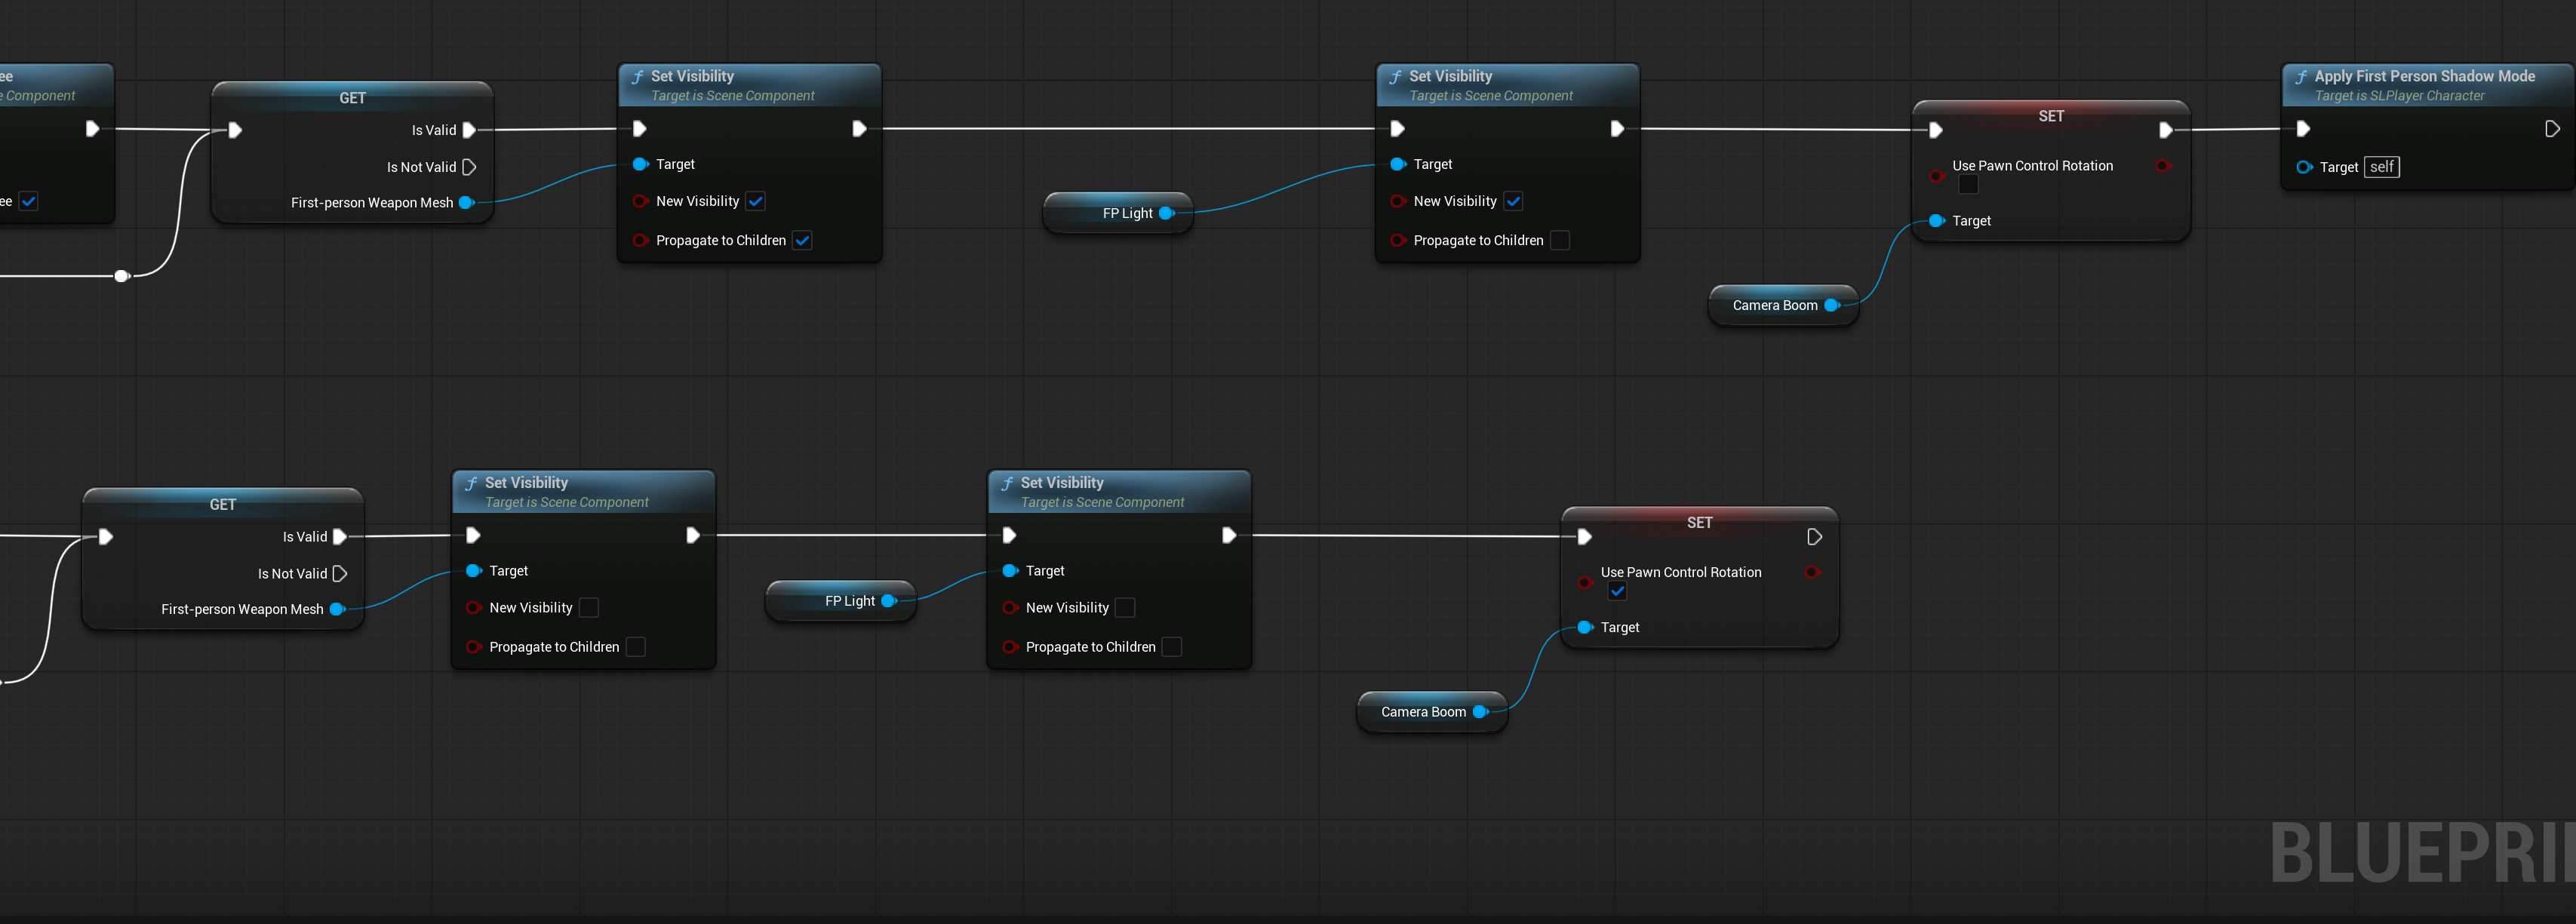This screenshot has width=2576, height=924.
Task: Uncheck Use Pawn Control Rotation on lower SET node
Action: tap(1617, 591)
